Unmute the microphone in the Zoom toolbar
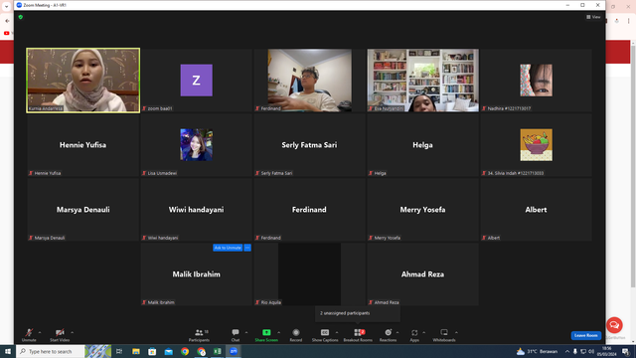Viewport: 636px width, 358px height. [x=29, y=335]
